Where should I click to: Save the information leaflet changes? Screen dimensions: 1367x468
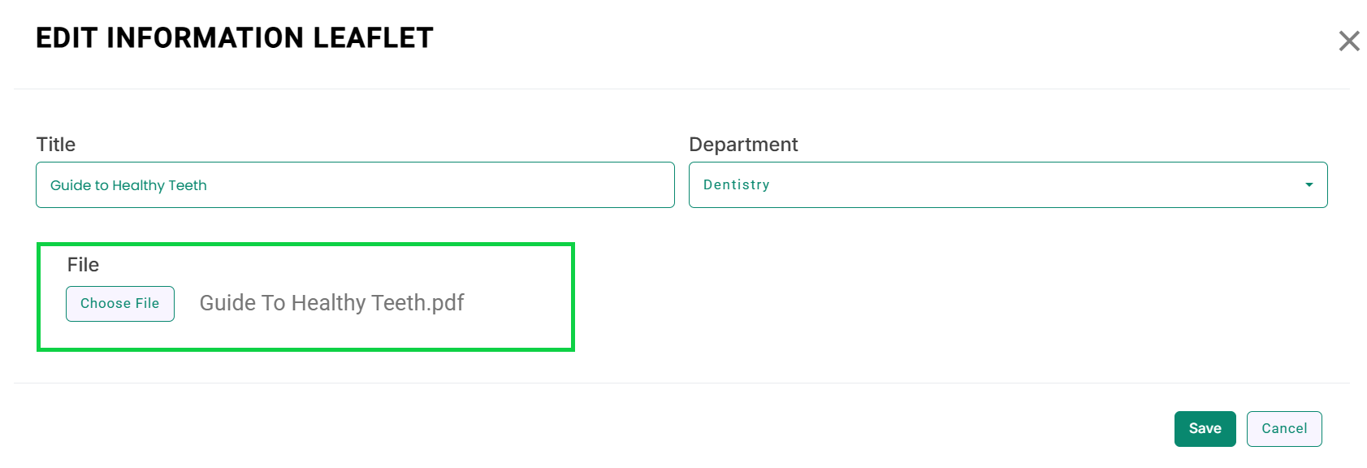click(1205, 428)
